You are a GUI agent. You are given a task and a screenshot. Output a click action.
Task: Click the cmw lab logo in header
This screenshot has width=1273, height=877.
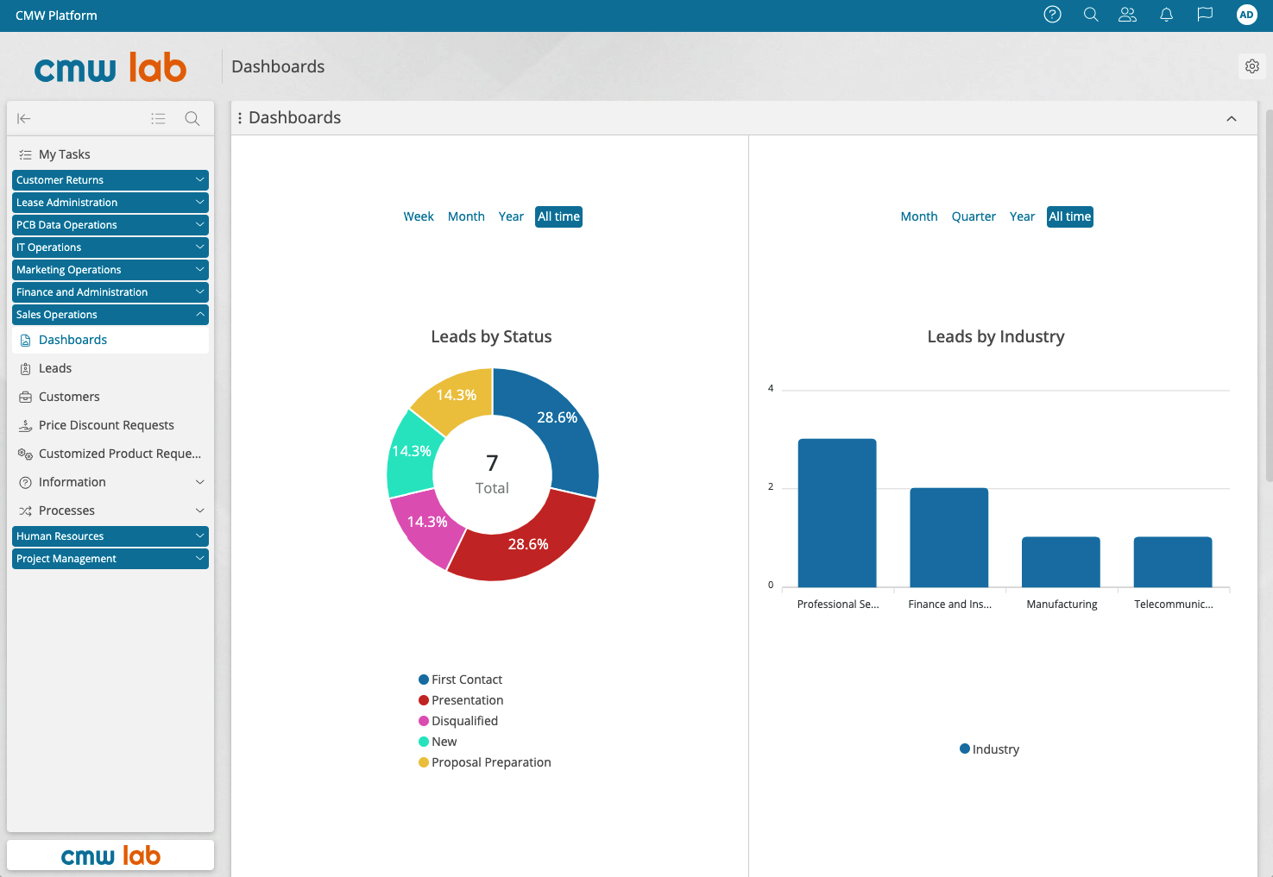click(x=110, y=67)
